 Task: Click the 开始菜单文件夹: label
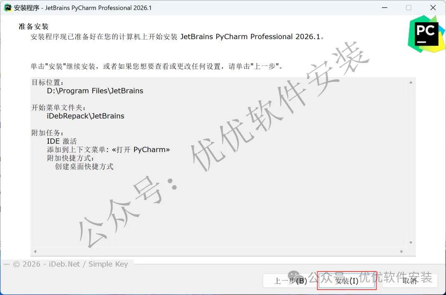58,108
